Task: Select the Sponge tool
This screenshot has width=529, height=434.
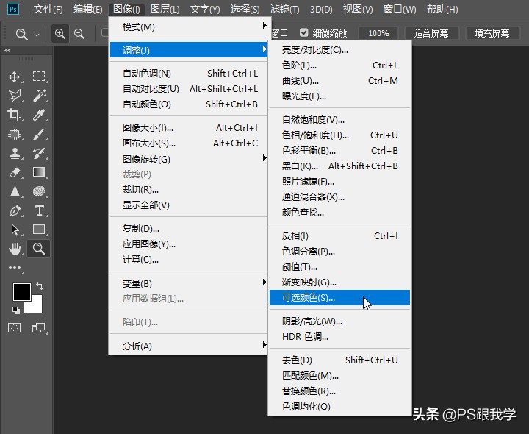Action: (x=39, y=191)
